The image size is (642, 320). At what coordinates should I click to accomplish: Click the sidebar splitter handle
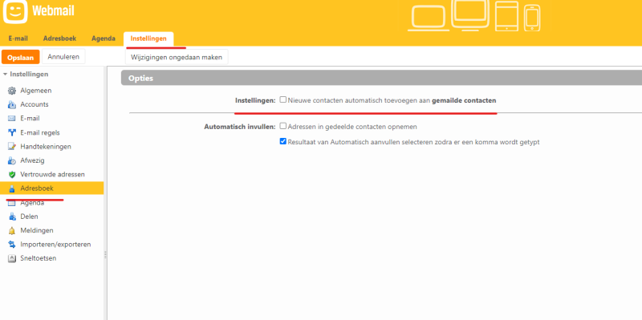[105, 255]
